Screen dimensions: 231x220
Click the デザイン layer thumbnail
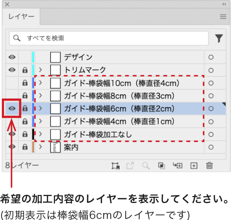[55, 57]
